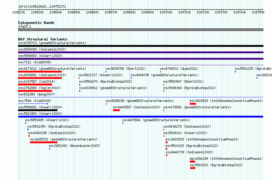The height and width of the screenshot is (180, 272).
Task: Click red bar under nsv4173011
Action: [x=40, y=72]
